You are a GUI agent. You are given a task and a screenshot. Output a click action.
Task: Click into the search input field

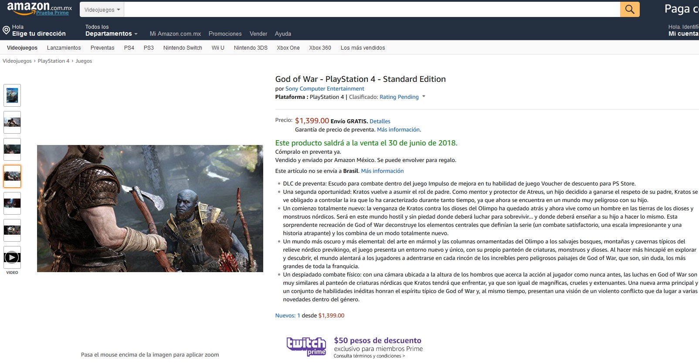tap(372, 10)
